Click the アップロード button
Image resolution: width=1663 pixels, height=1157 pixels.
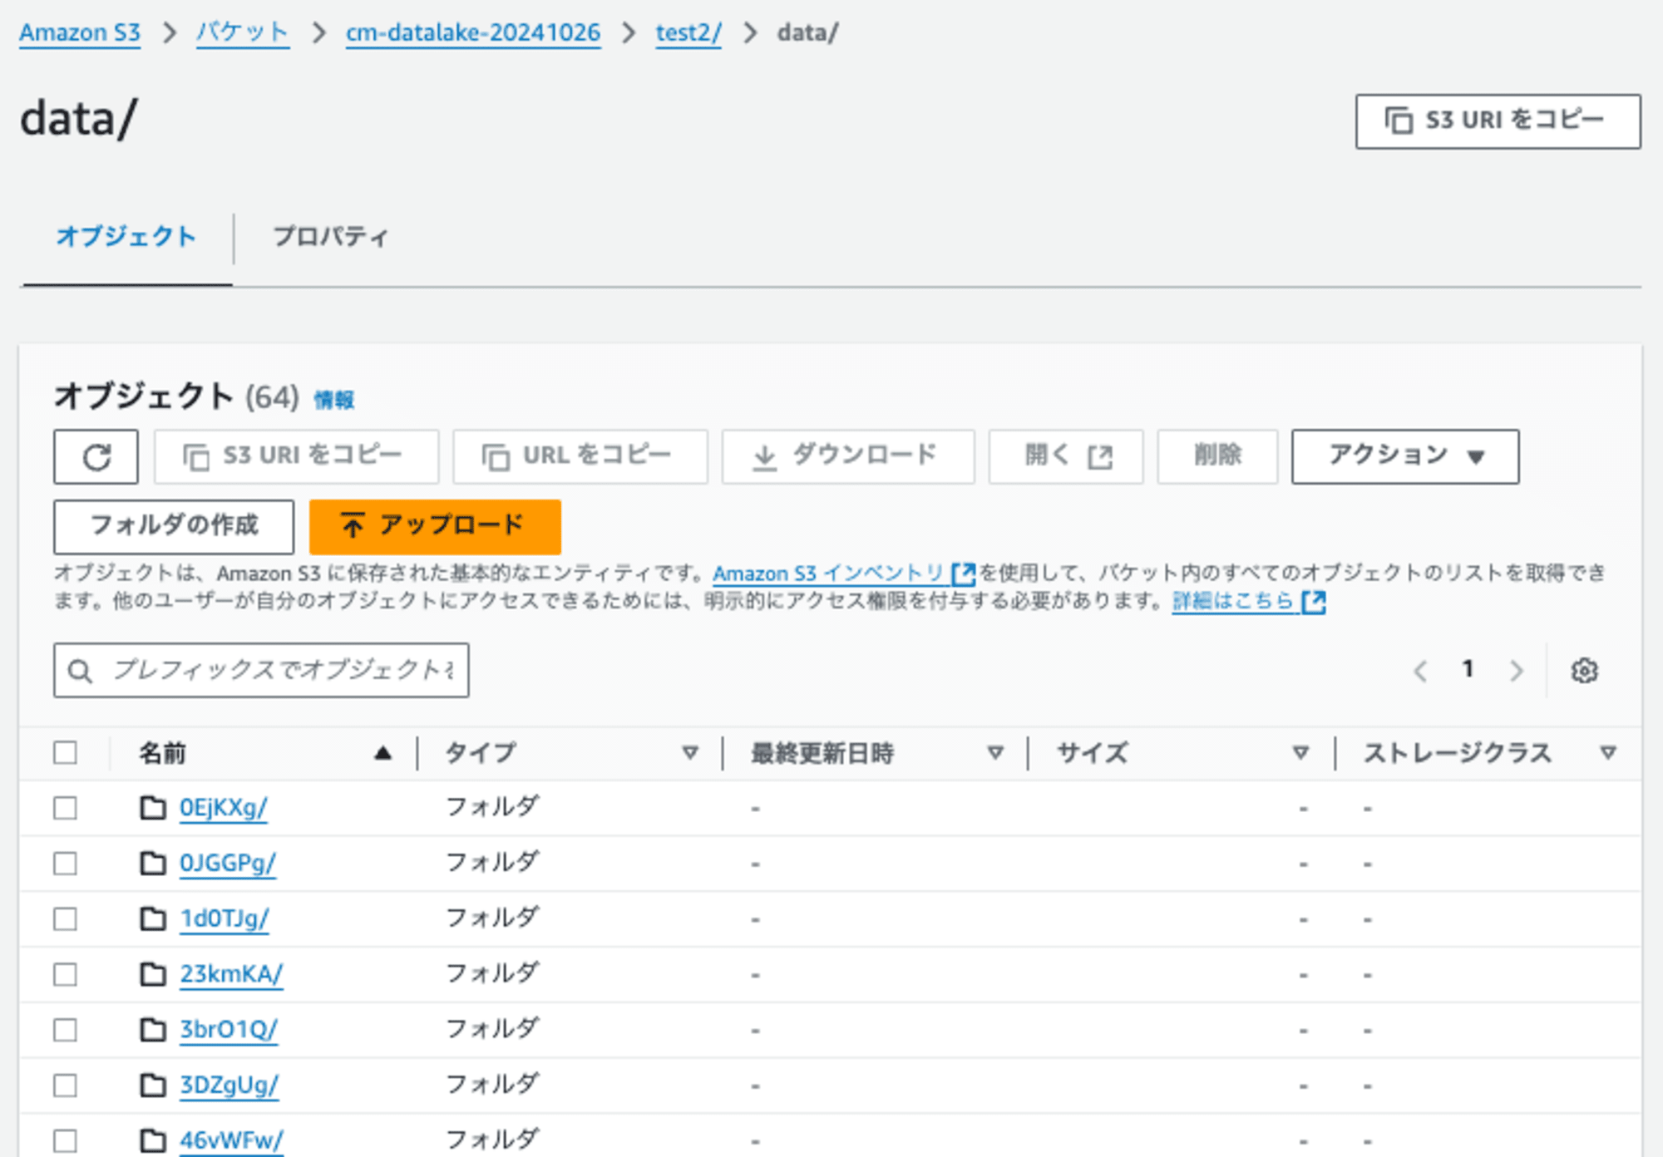click(x=435, y=526)
